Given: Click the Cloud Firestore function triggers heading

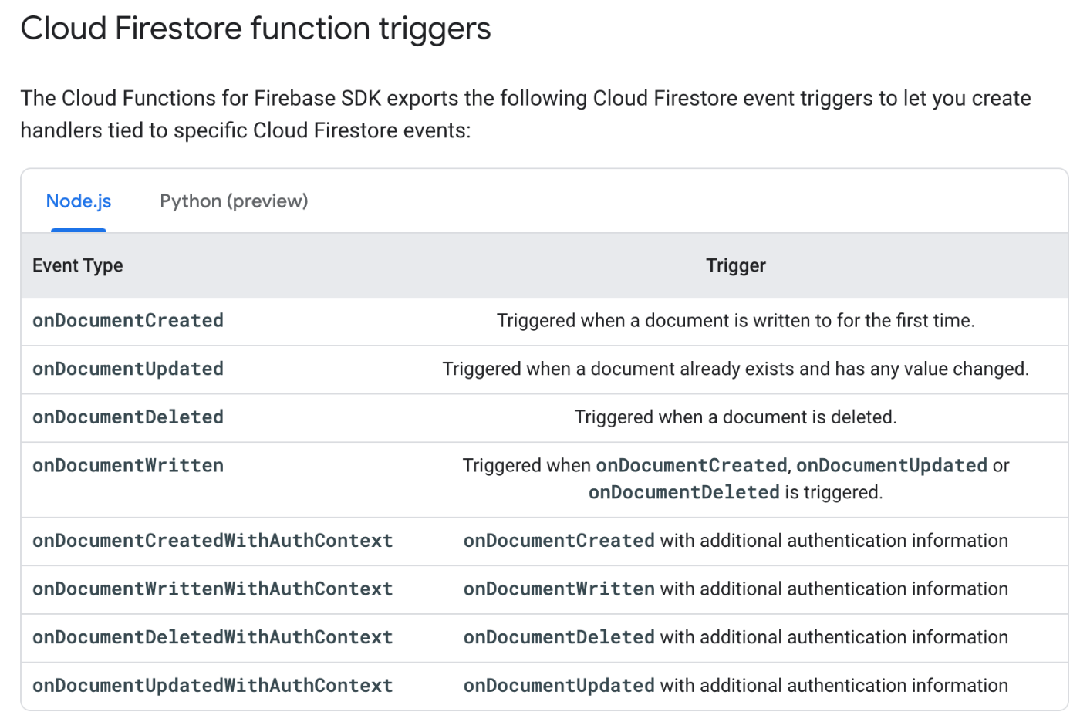Looking at the screenshot, I should click(x=256, y=29).
